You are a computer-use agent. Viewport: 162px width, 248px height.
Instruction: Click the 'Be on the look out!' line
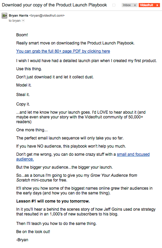coord(33,232)
